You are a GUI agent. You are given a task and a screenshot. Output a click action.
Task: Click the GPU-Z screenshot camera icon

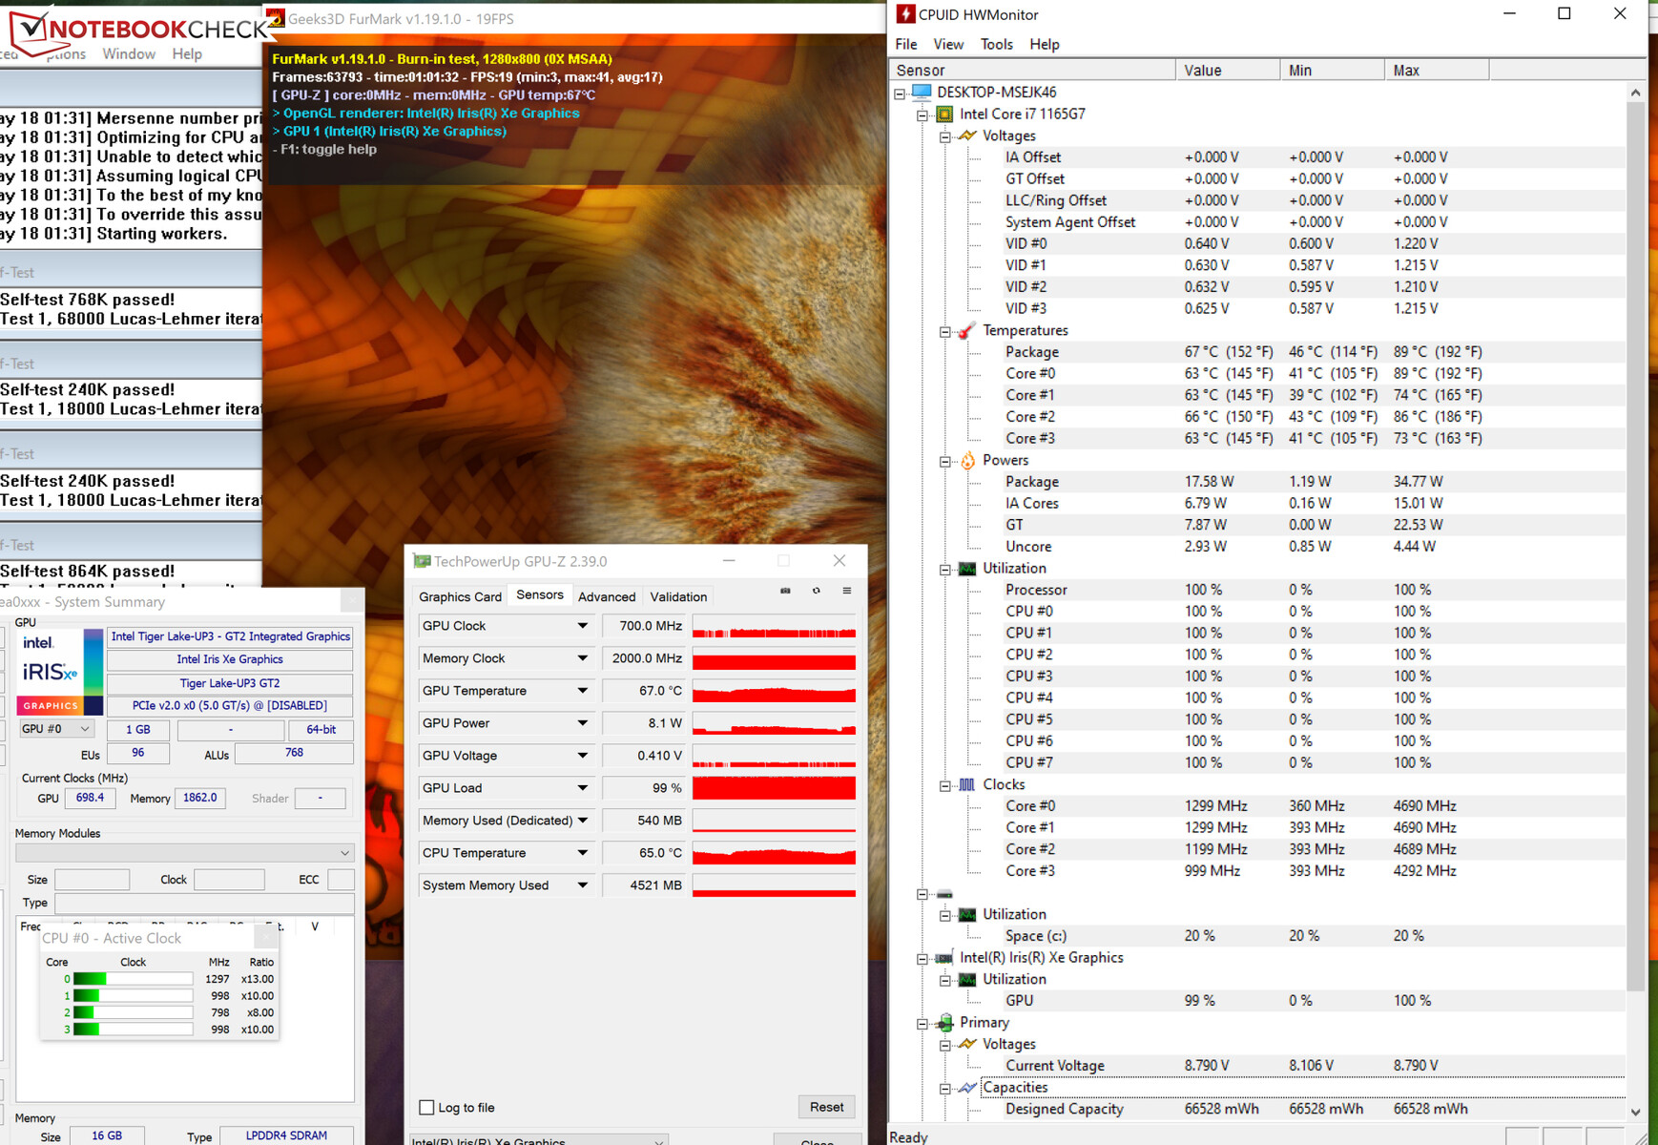(x=785, y=591)
